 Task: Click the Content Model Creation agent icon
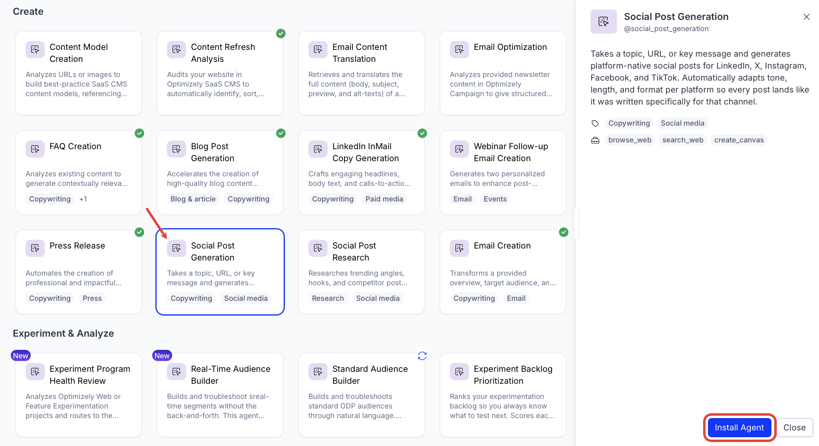point(35,49)
